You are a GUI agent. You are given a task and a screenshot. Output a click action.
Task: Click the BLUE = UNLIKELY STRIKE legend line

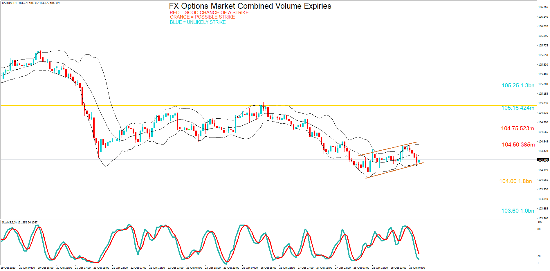198,22
